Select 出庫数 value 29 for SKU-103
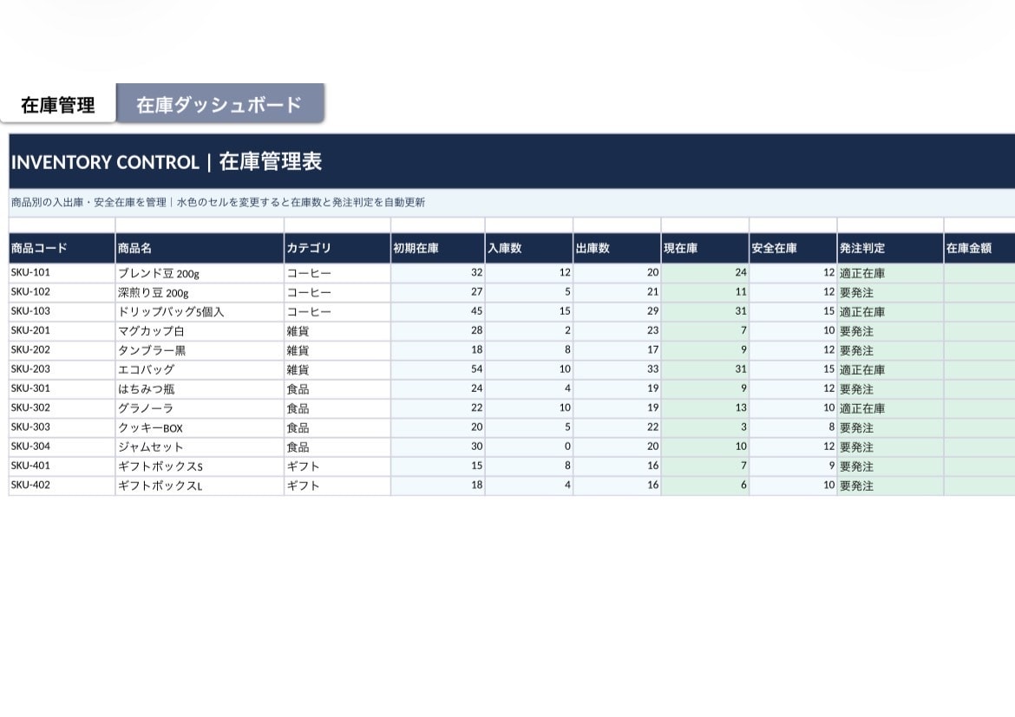Image resolution: width=1015 pixels, height=717 pixels. coord(617,312)
